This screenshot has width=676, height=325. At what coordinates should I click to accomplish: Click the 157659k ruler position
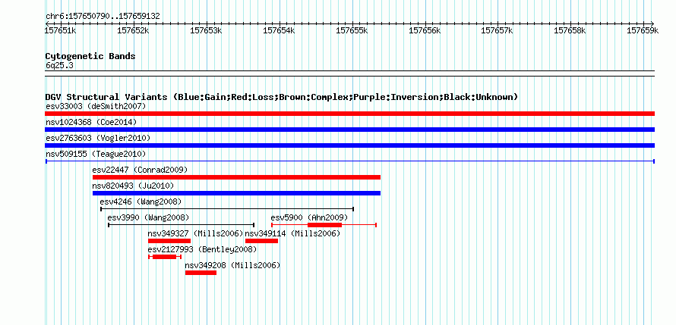643,30
